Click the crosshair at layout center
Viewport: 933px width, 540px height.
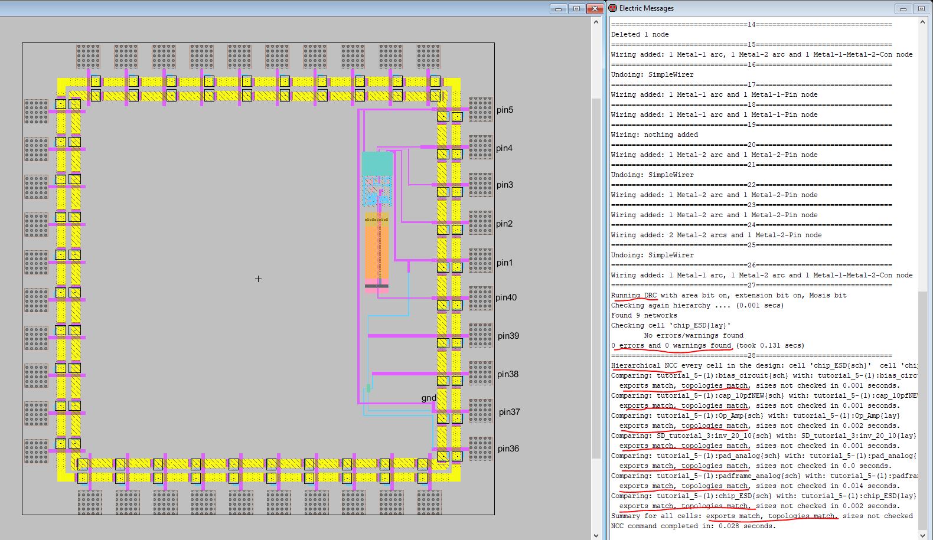click(258, 279)
